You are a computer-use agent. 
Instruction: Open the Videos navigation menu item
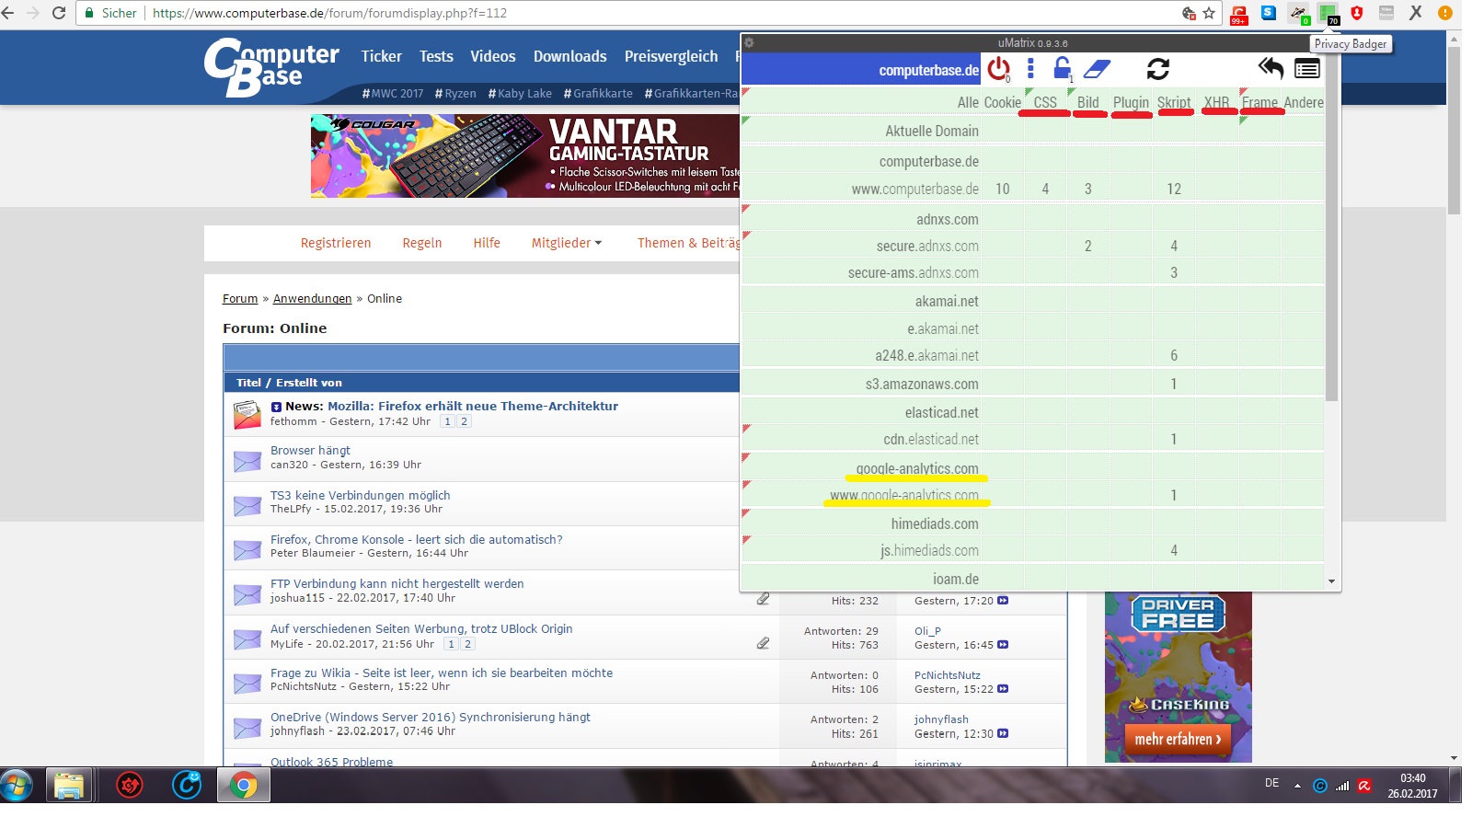coord(493,56)
